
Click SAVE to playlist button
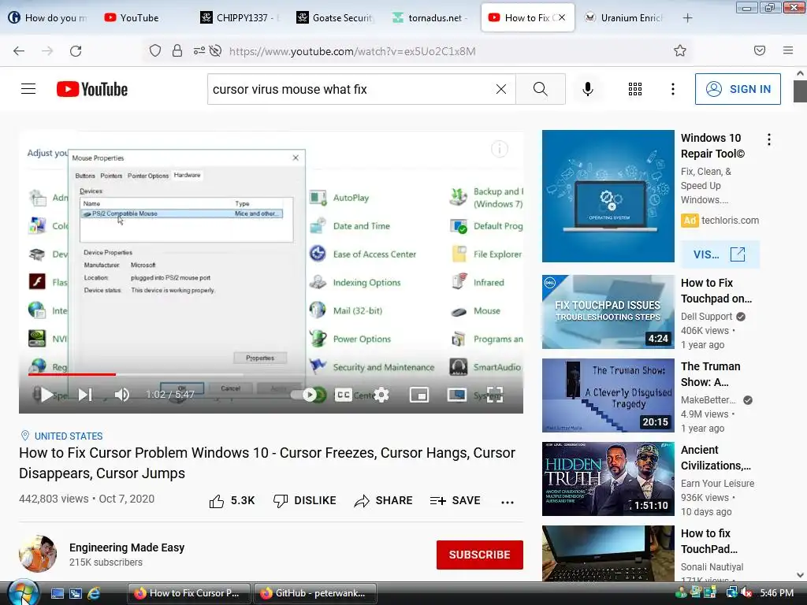[455, 500]
